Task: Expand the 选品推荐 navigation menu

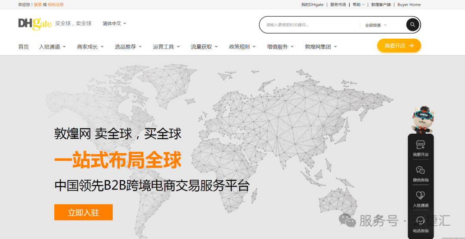Action: coord(128,47)
